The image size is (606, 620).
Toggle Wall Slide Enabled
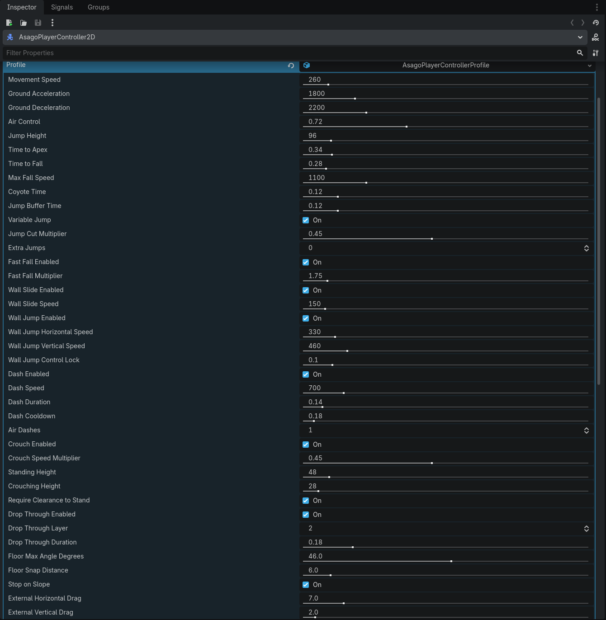pyautogui.click(x=306, y=290)
